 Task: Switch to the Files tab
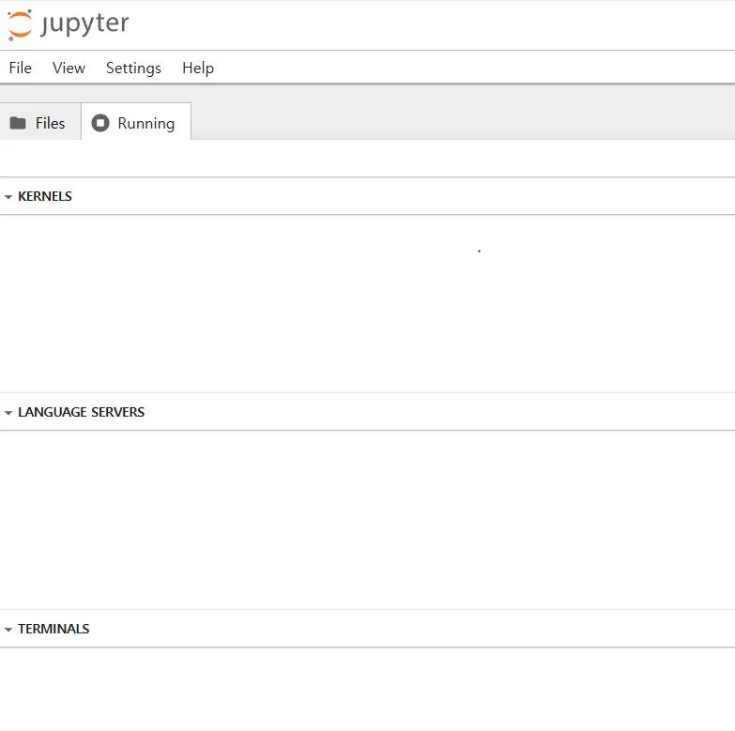pyautogui.click(x=40, y=123)
